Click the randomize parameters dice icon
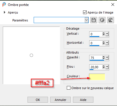The width and height of the screenshot is (117, 106). pyautogui.click(x=102, y=20)
